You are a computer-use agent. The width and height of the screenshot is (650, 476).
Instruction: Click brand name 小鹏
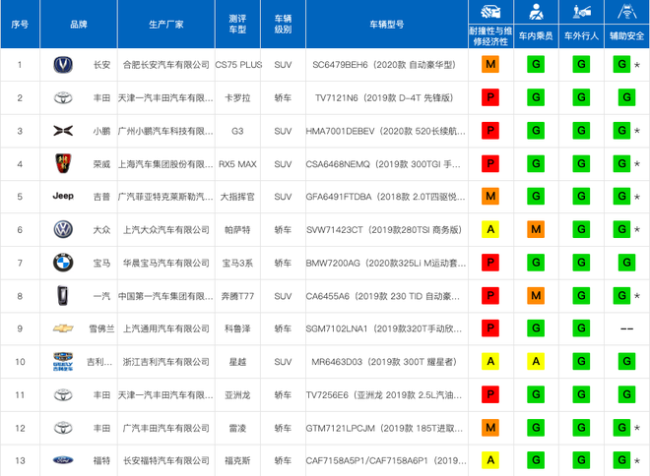coord(101,131)
